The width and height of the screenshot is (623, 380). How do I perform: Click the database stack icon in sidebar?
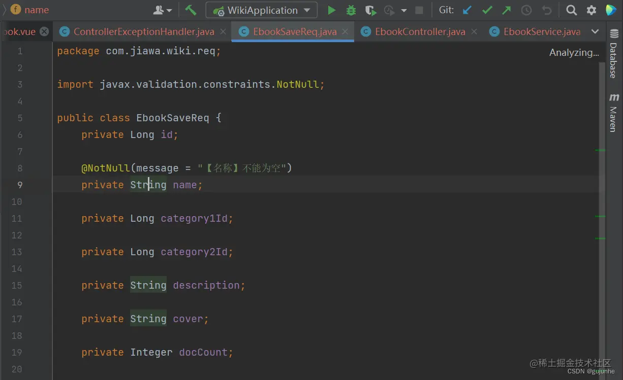613,33
